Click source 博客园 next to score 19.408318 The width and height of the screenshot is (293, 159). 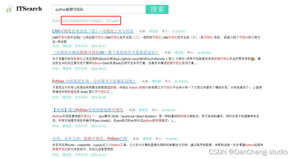tap(143, 110)
